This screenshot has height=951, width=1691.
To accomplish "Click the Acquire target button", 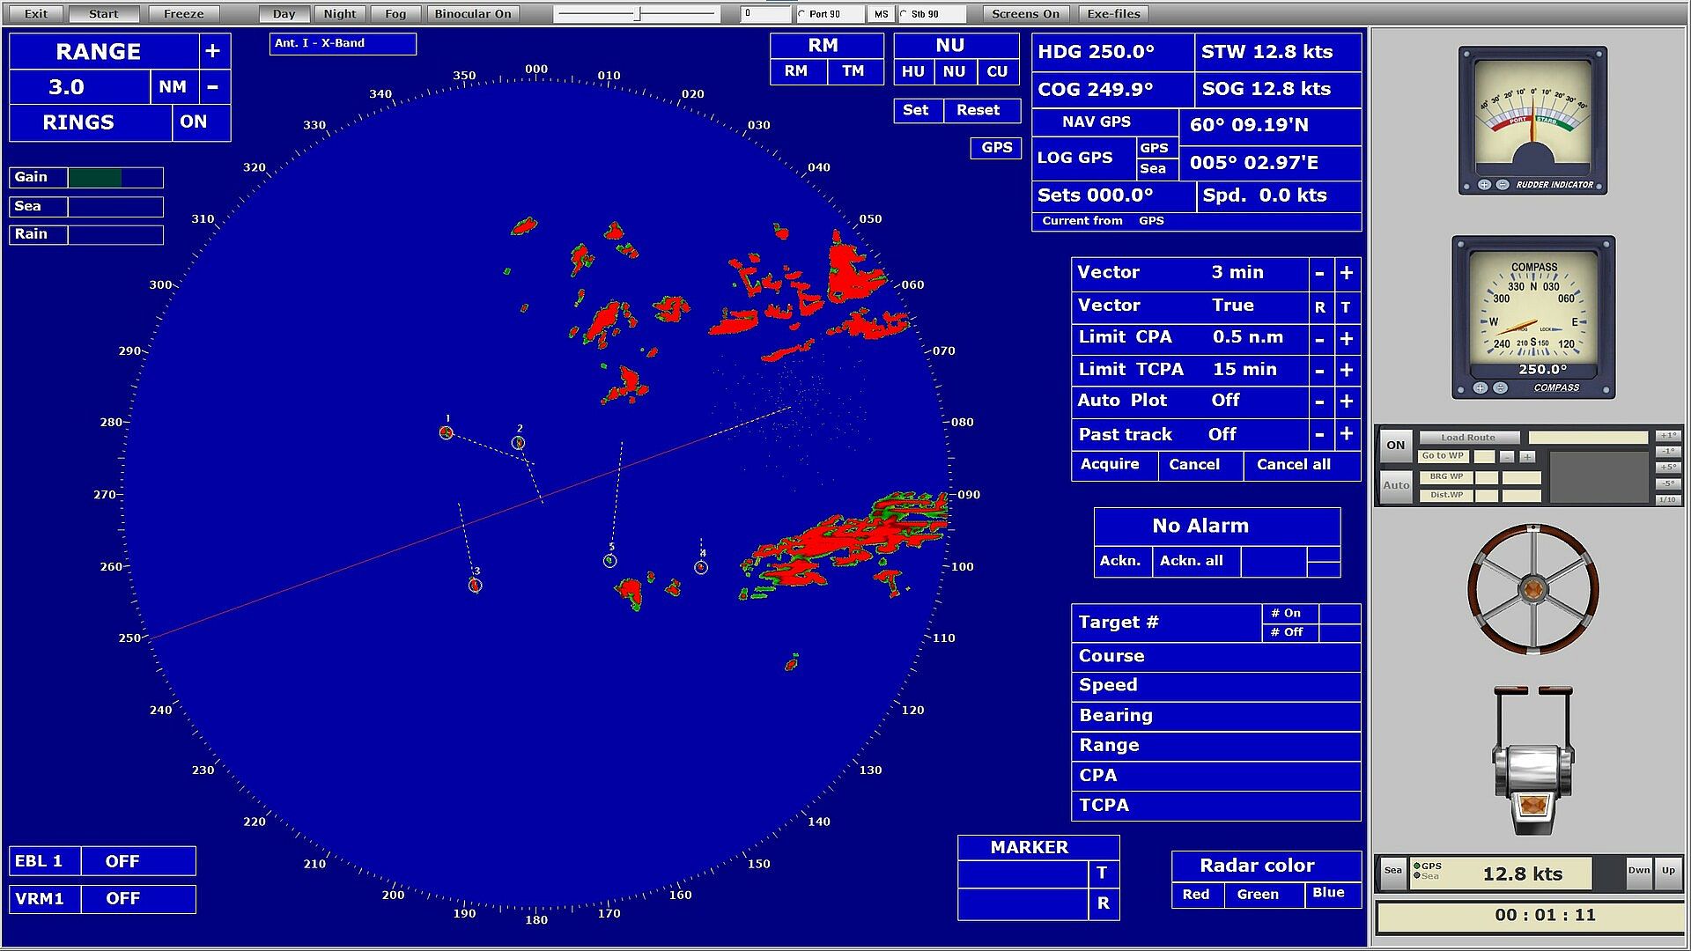I will (x=1110, y=465).
